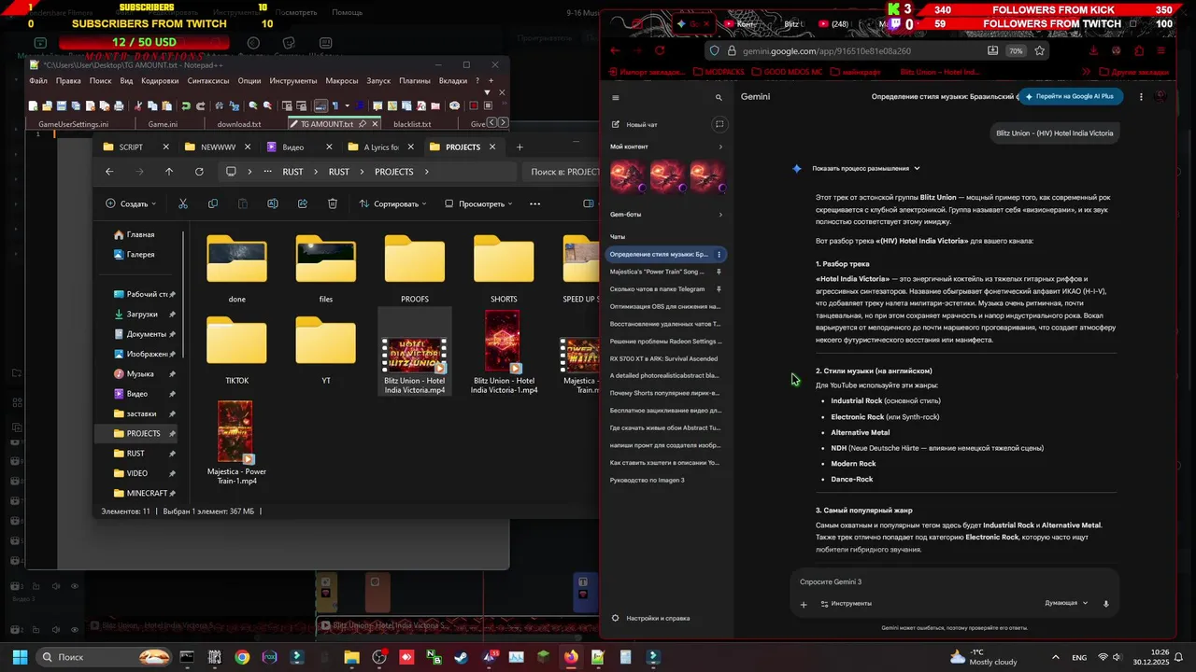Image resolution: width=1196 pixels, height=672 pixels.
Task: Click the New file icon in Notepad++
Action: coord(34,105)
